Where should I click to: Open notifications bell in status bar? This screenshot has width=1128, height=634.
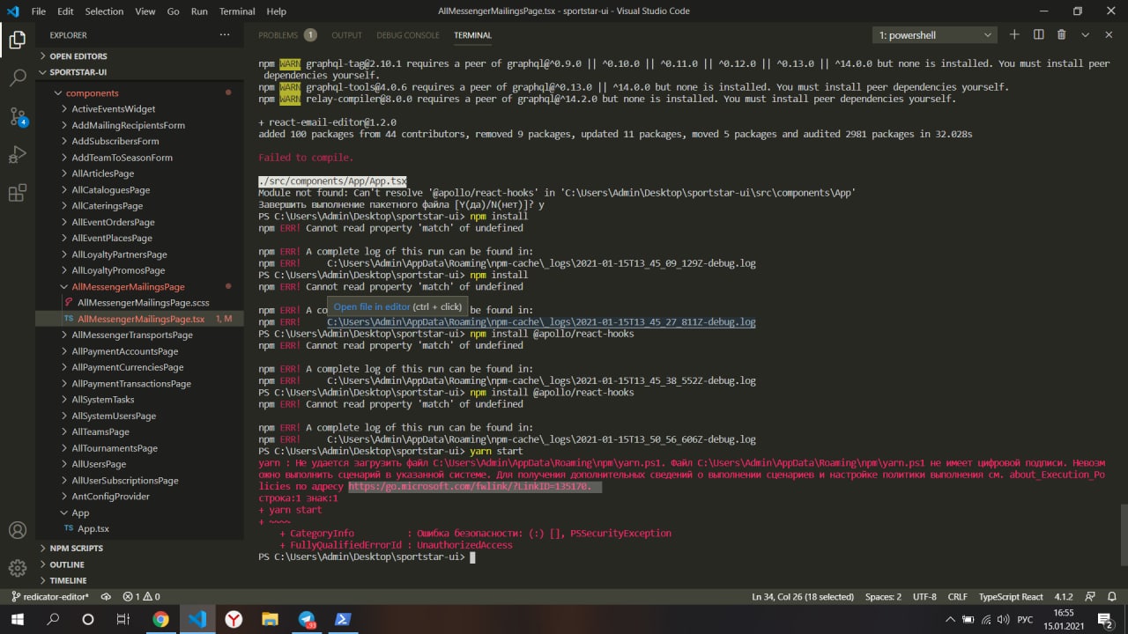(x=1113, y=596)
